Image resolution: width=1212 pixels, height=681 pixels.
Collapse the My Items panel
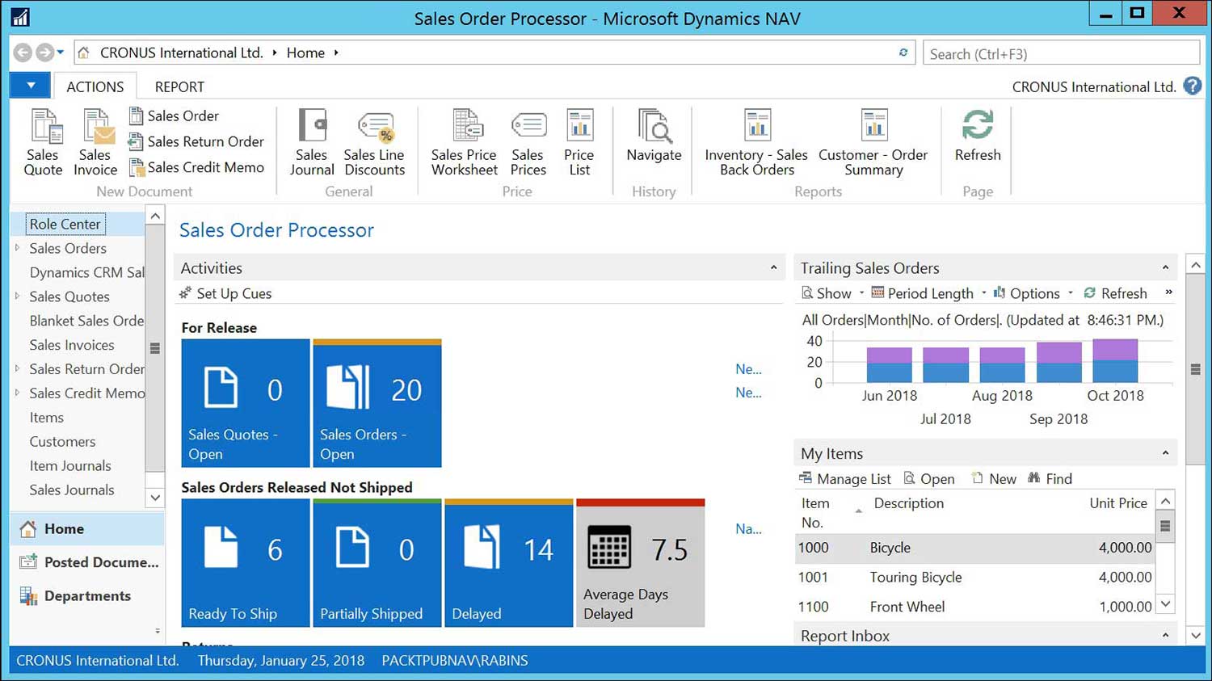(1167, 452)
